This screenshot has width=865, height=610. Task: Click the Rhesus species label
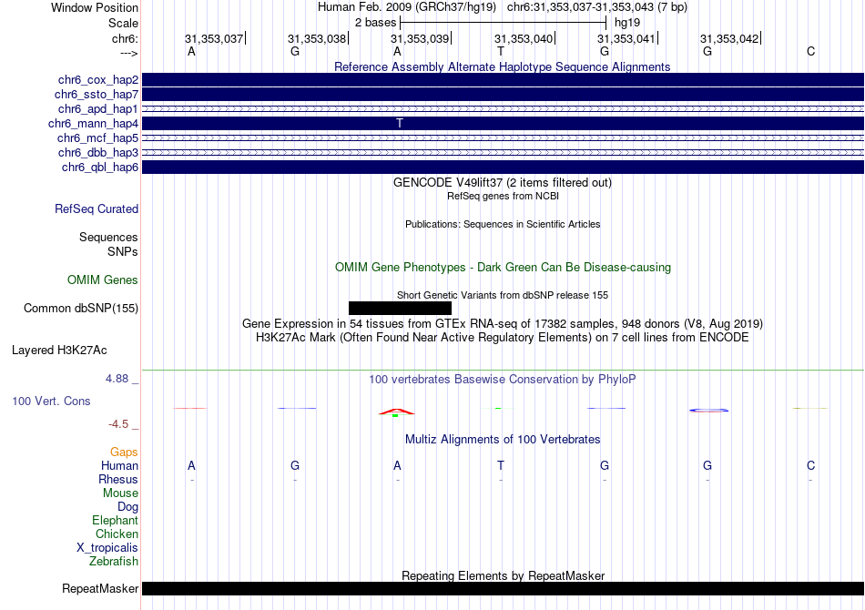coord(118,480)
